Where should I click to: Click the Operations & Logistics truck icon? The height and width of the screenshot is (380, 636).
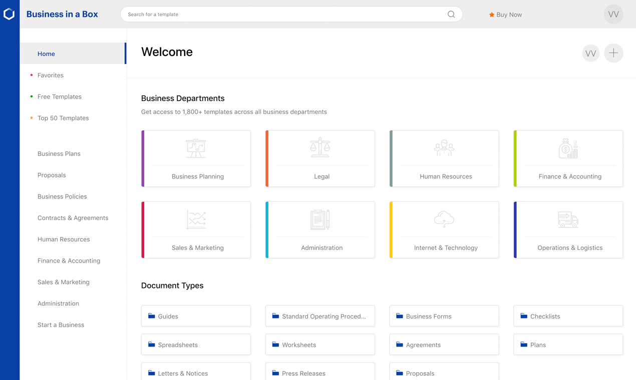tap(568, 219)
